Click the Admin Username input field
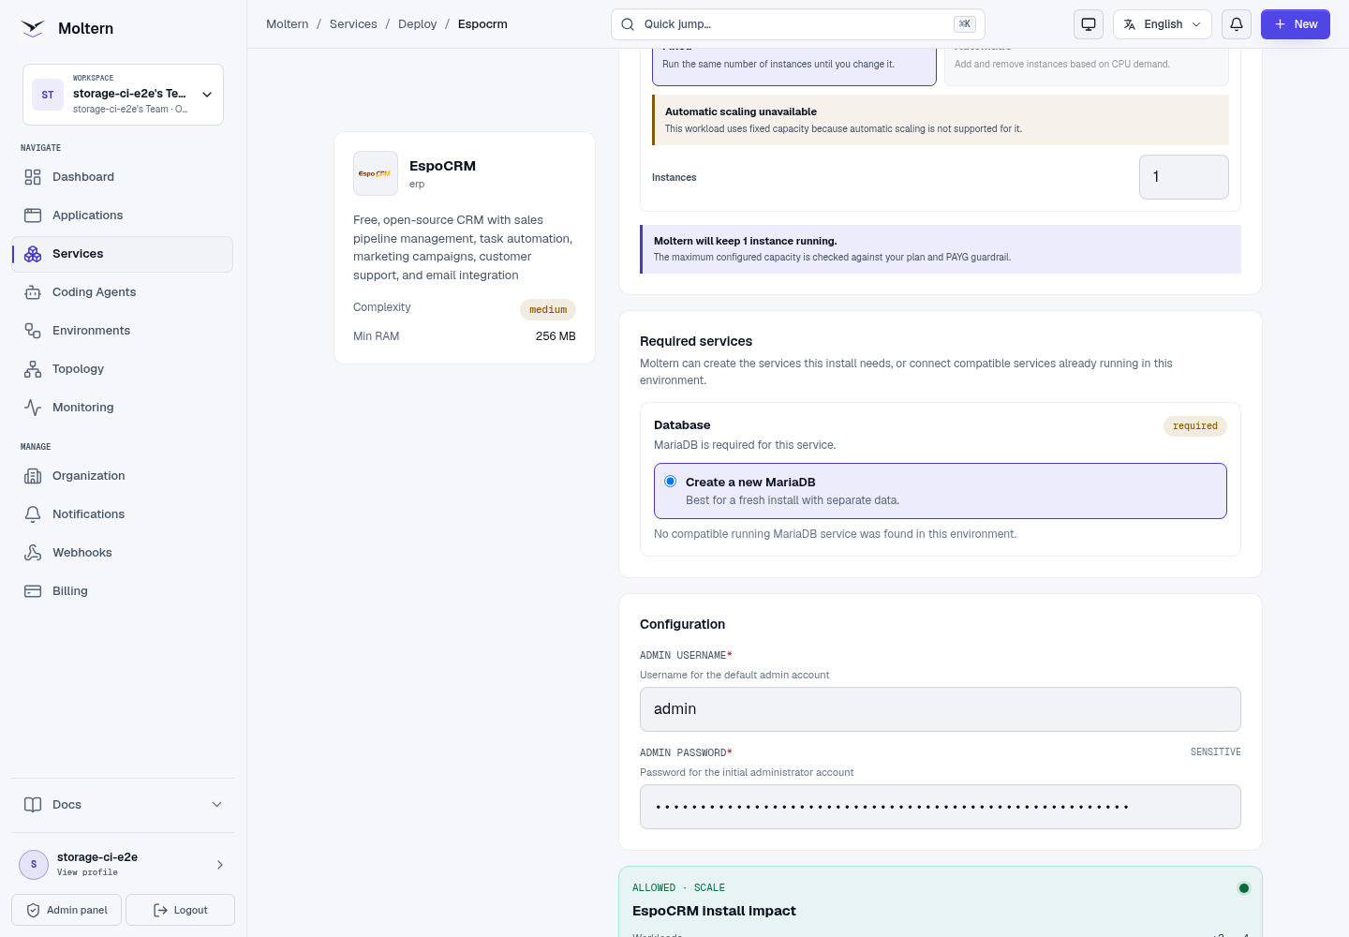1349x937 pixels. pos(941,709)
